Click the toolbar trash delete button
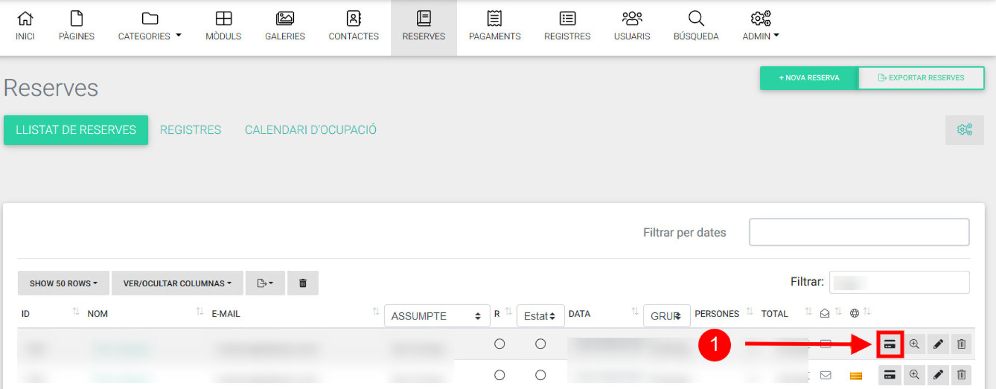The height and width of the screenshot is (389, 996). click(x=303, y=283)
